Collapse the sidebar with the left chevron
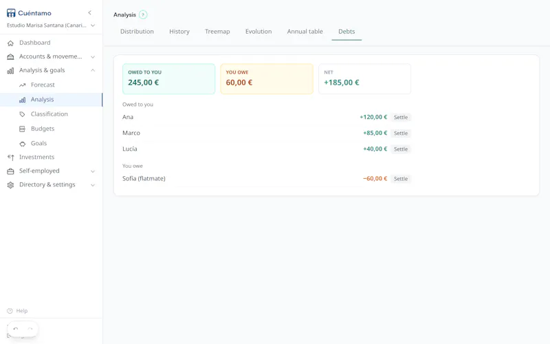 (x=90, y=12)
